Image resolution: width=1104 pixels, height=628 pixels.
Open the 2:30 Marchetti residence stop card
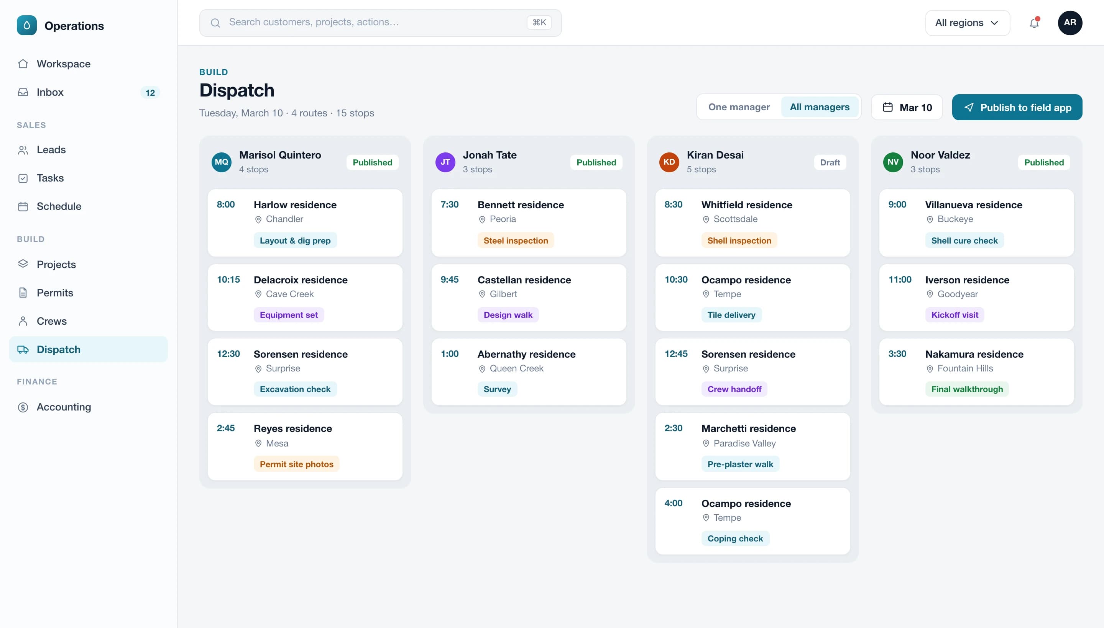coord(752,446)
